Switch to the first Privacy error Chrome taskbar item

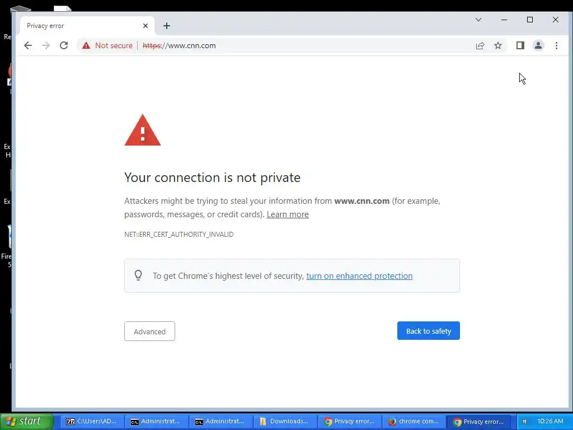click(x=349, y=421)
